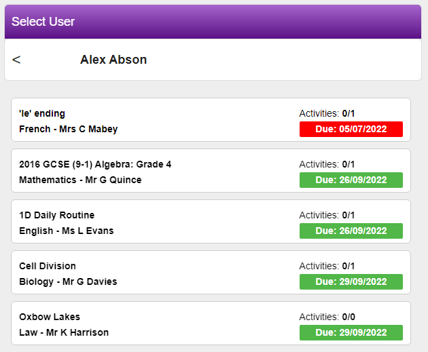Click Biology - Mr G Davies text
Viewport: 428px width, 352px height.
68,281
